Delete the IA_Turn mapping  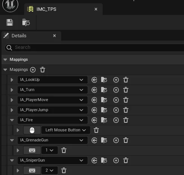(x=126, y=90)
